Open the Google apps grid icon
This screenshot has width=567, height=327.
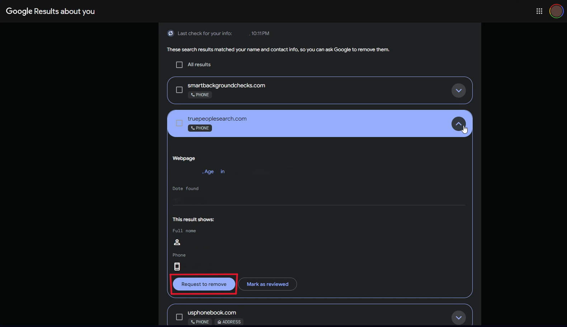coord(539,11)
